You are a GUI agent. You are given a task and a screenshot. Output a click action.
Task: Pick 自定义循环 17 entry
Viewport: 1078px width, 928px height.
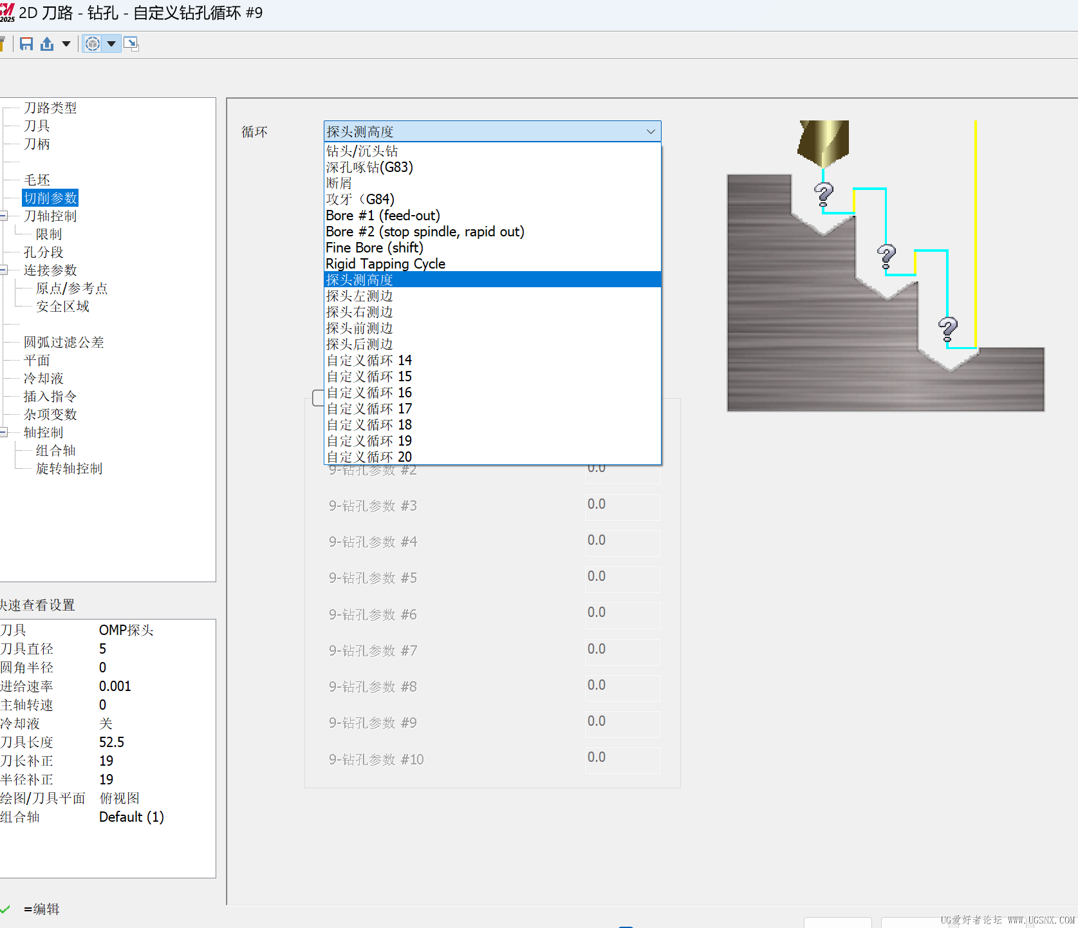[x=492, y=409]
